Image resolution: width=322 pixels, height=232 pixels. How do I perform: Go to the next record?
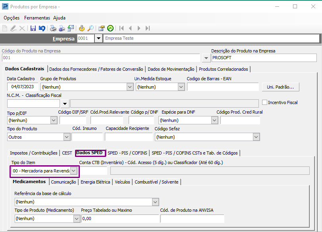[x=139, y=28]
